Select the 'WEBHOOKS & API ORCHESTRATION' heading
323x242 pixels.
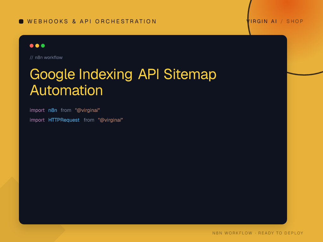point(92,21)
